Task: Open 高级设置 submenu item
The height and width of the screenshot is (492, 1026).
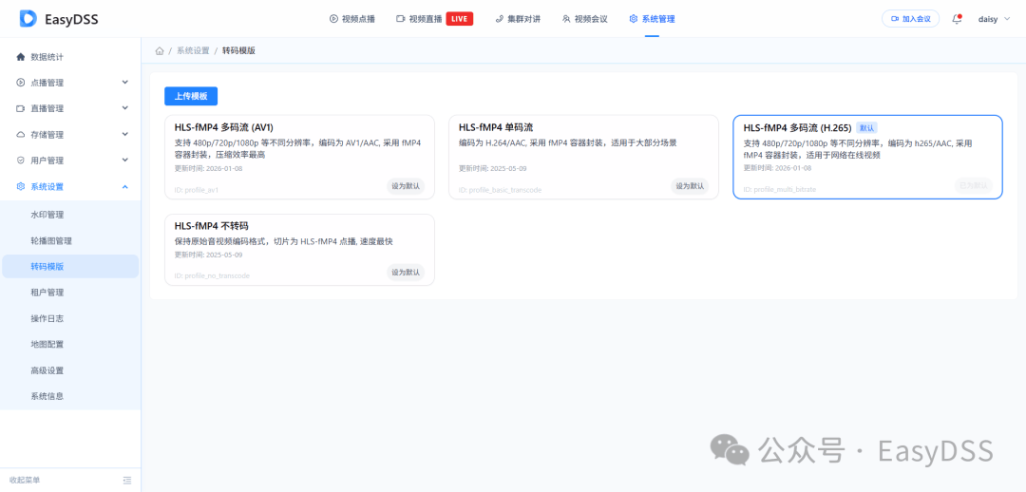Action: point(70,370)
